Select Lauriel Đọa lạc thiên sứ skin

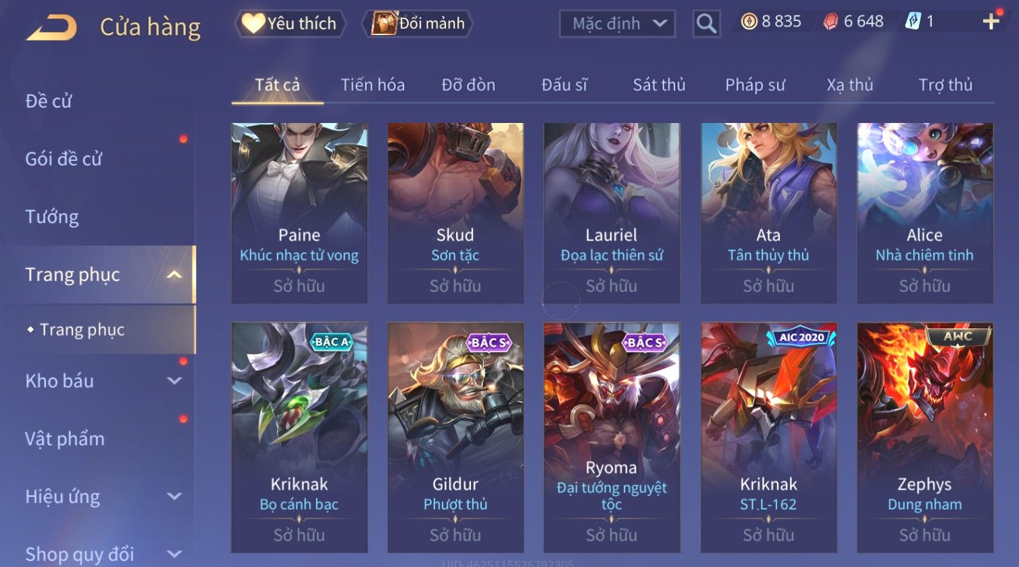(x=612, y=213)
